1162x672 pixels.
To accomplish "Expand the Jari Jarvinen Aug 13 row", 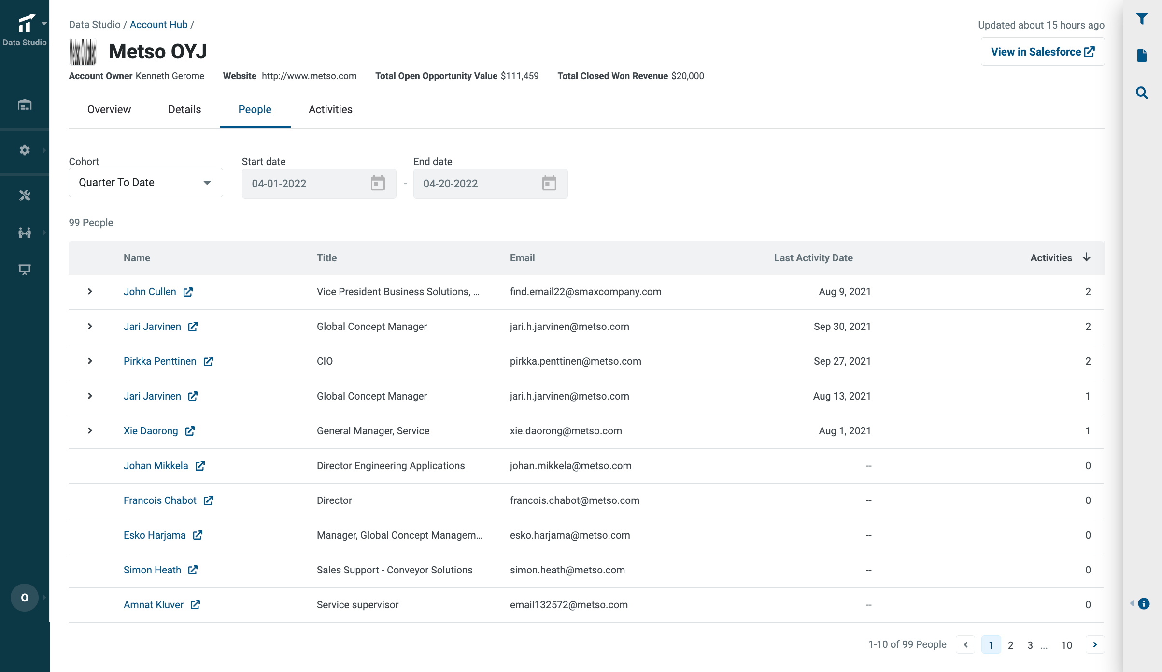I will 90,396.
